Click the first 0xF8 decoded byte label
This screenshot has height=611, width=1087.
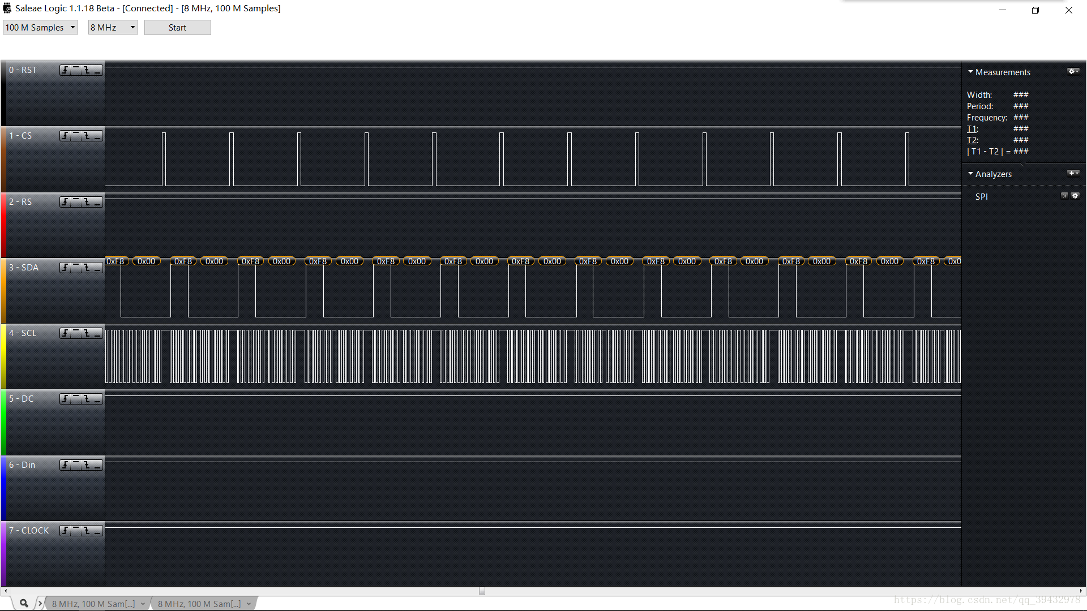115,261
